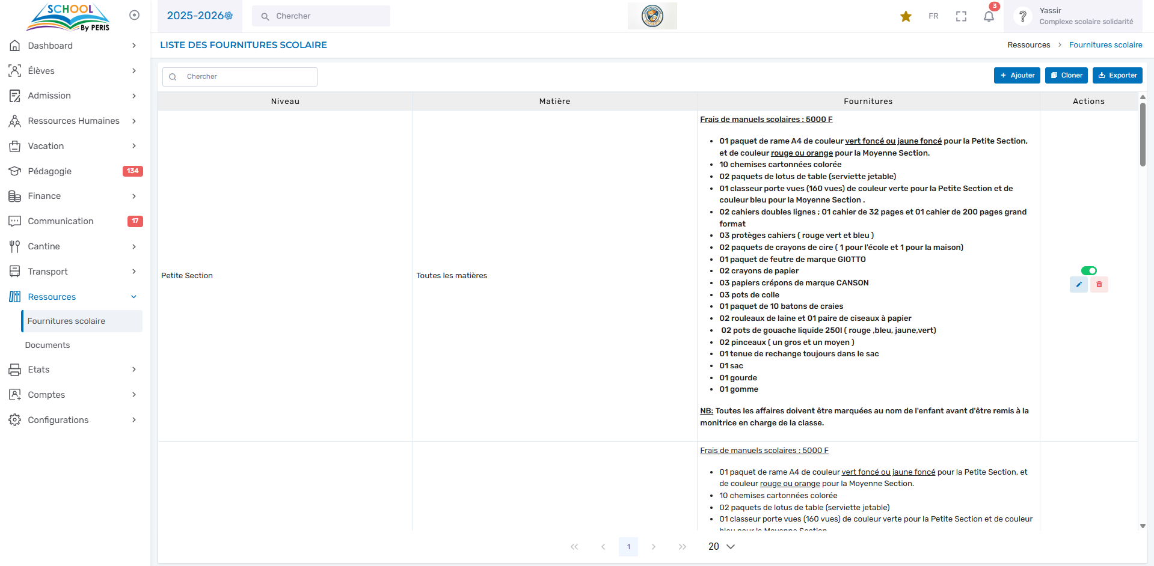Click the favorites star icon

[x=906, y=16]
